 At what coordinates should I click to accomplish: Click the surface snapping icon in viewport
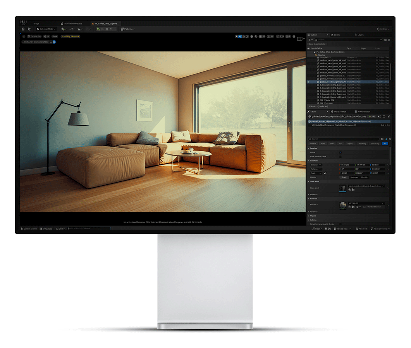pyautogui.click(x=256, y=36)
